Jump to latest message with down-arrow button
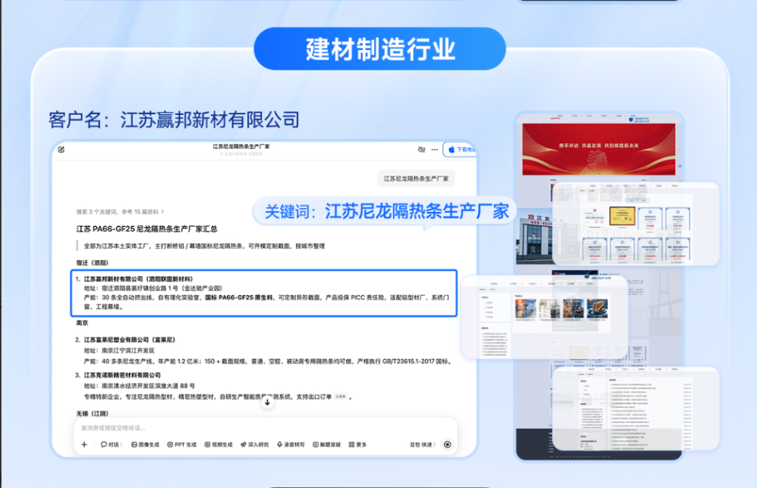The height and width of the screenshot is (488, 757). [267, 402]
